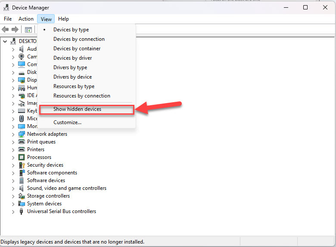Toggle Show hidden devices

(x=78, y=109)
